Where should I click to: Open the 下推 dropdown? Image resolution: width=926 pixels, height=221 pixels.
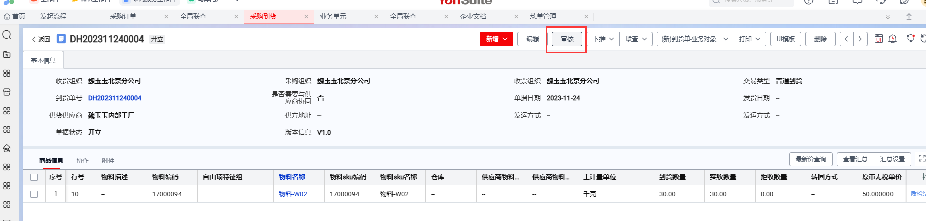pos(603,39)
